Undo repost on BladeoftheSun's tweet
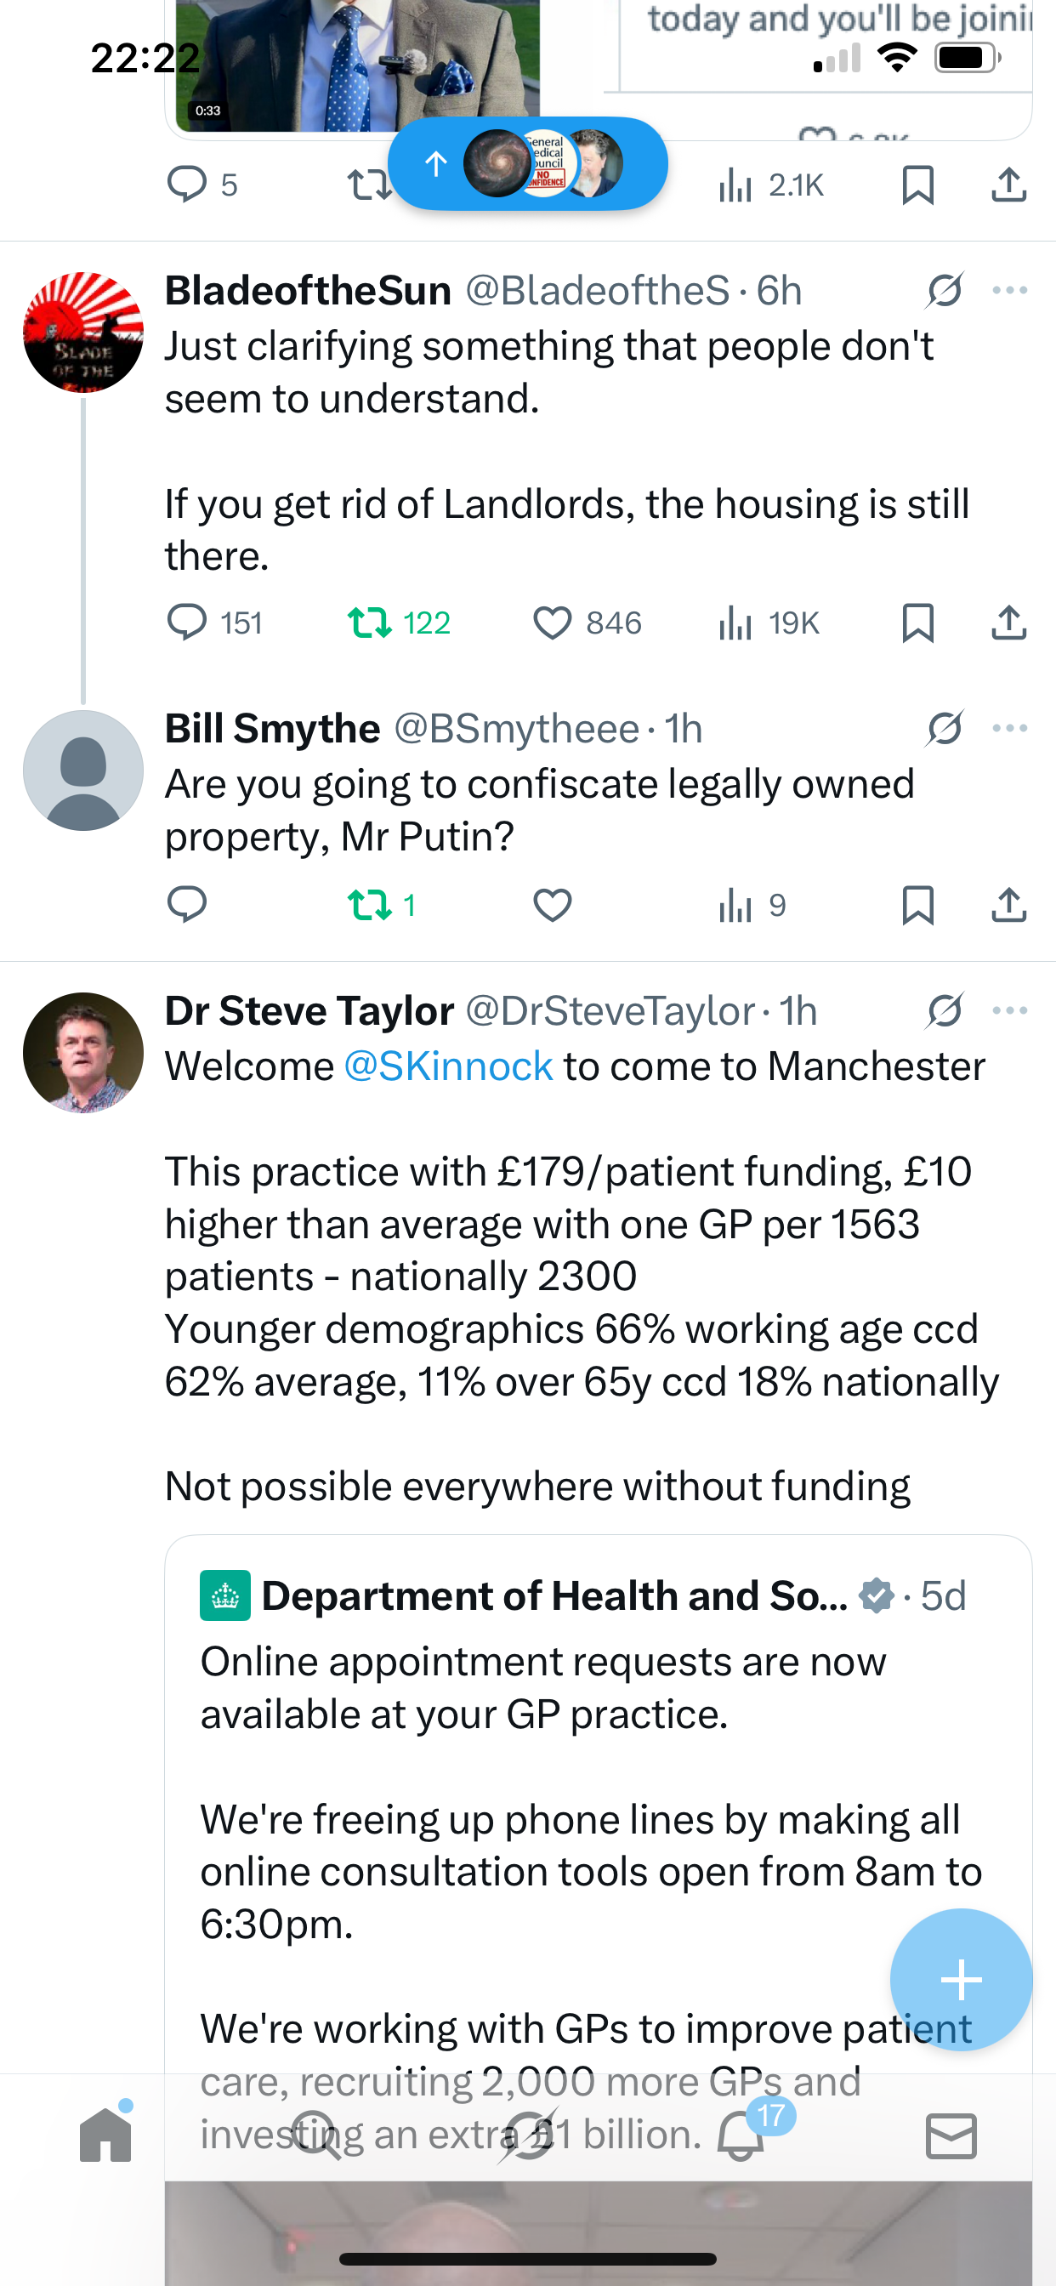Viewport: 1056px width, 2286px height. pos(370,622)
